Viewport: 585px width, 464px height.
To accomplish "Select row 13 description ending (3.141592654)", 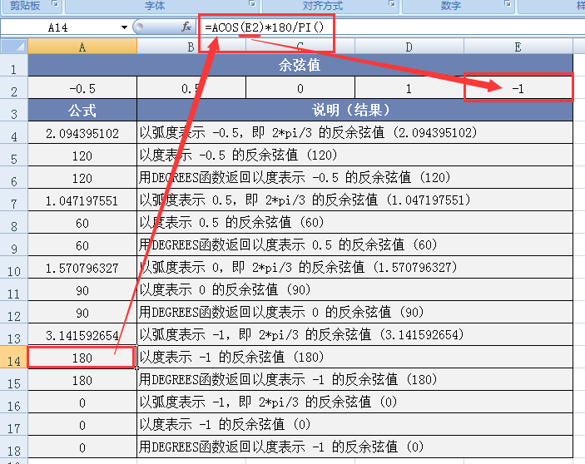I will coord(354,334).
